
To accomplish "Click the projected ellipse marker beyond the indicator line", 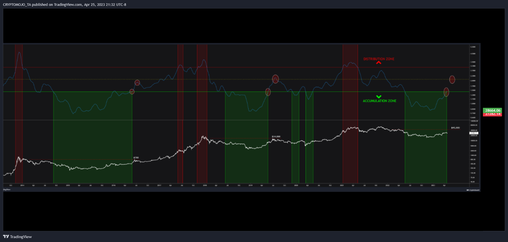I will 452,79.
